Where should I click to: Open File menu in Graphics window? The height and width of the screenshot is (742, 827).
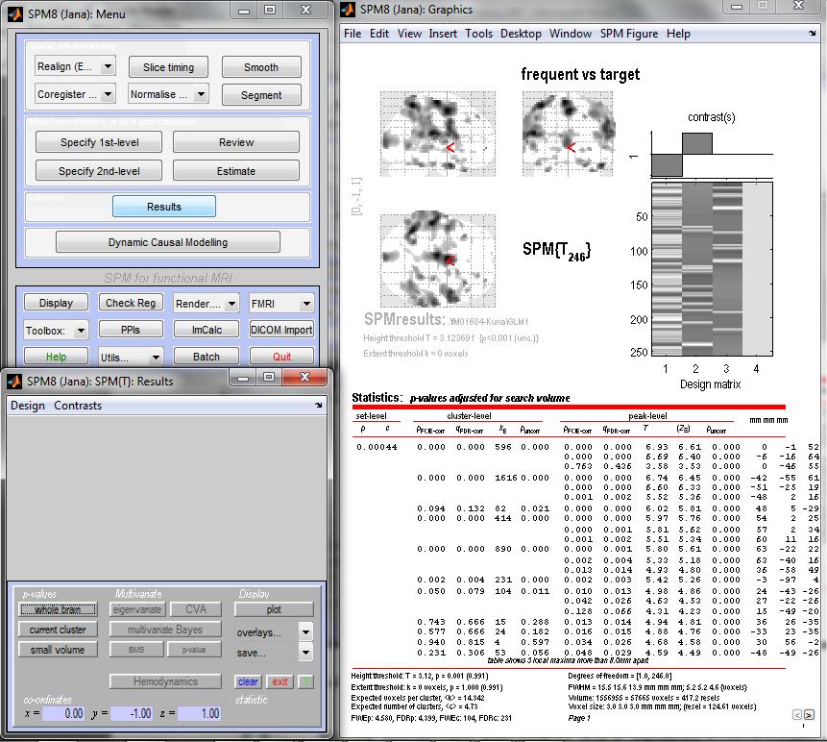[353, 34]
